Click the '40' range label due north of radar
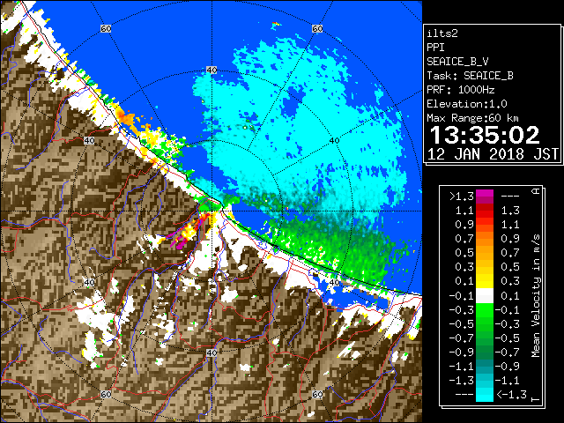The width and height of the screenshot is (564, 423). [211, 70]
